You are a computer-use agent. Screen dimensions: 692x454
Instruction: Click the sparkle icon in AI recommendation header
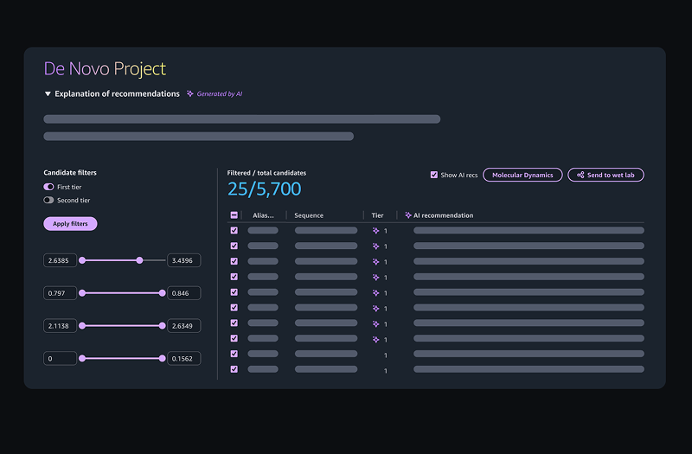(x=408, y=215)
